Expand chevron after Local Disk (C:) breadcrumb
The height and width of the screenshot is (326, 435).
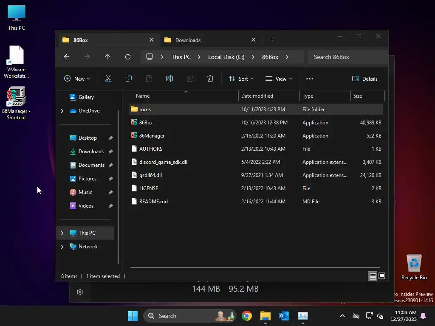point(253,57)
